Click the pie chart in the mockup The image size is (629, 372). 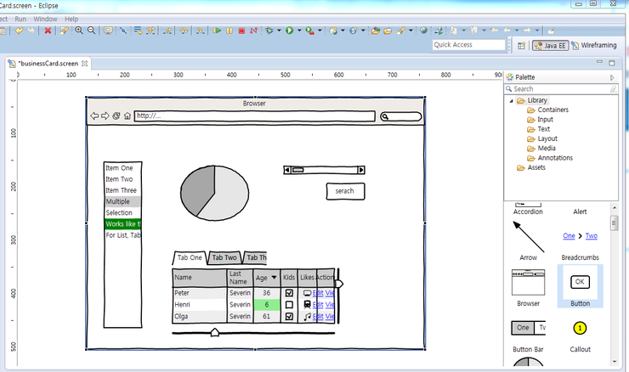[x=214, y=193]
